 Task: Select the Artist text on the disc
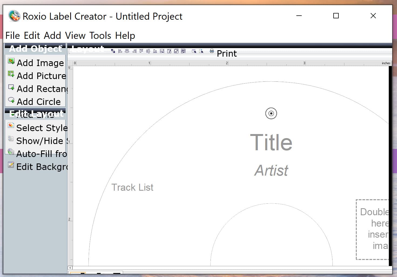tap(271, 170)
